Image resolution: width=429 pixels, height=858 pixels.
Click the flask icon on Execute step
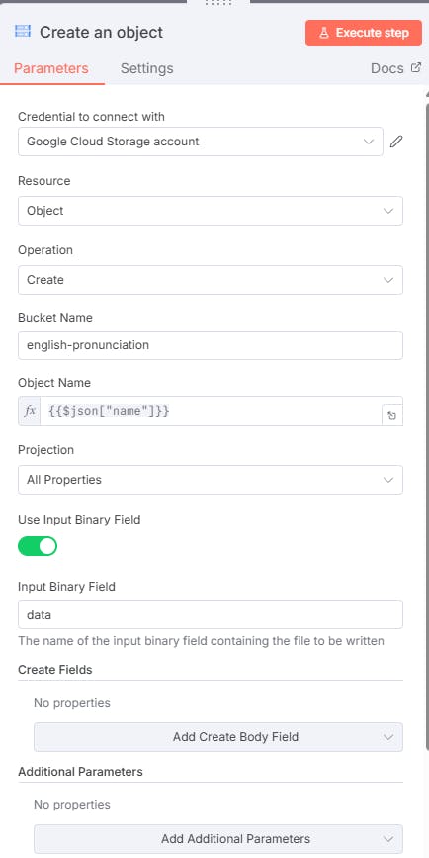coord(323,33)
